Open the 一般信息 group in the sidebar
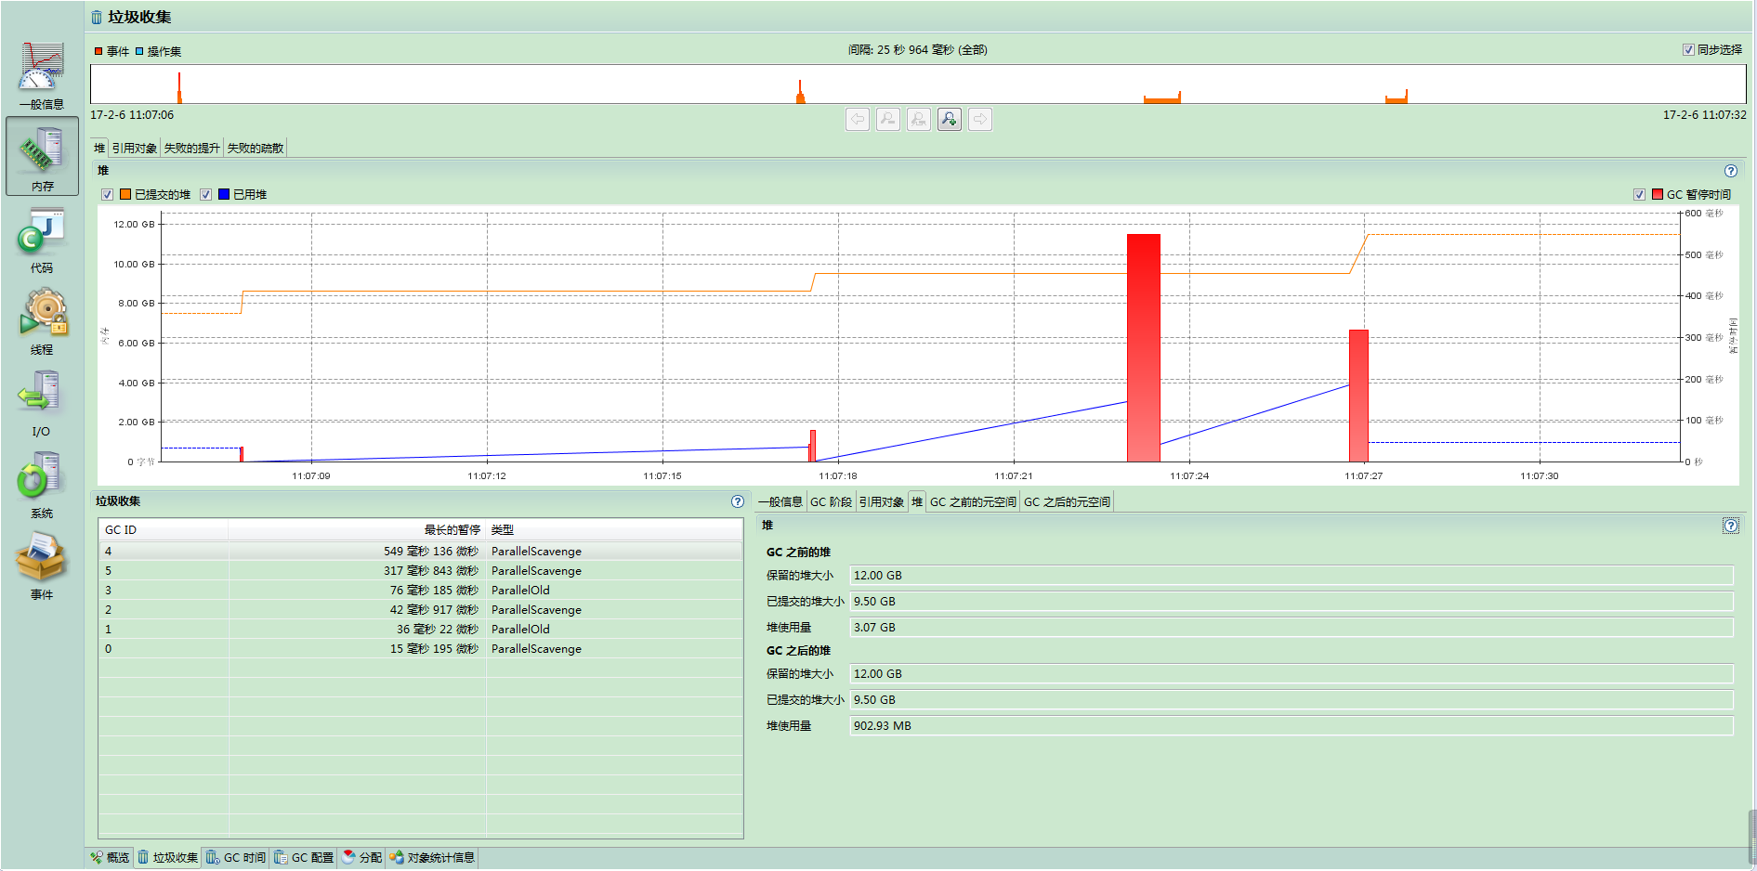The image size is (1757, 871). coord(42,74)
